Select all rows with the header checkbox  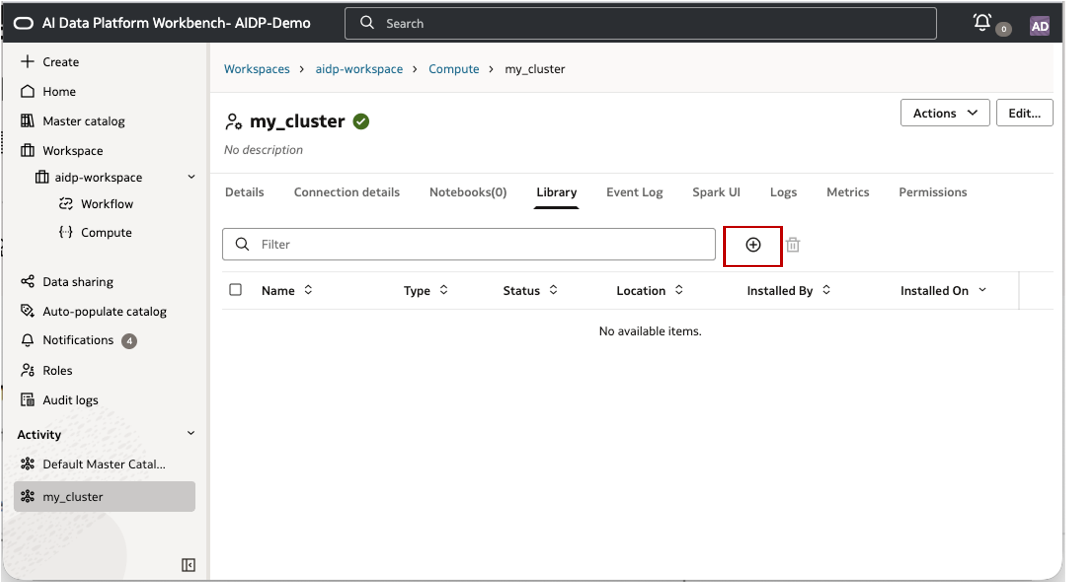click(236, 290)
